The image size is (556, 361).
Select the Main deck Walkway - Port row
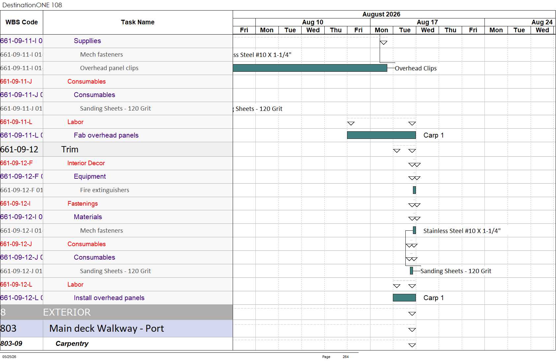116,328
